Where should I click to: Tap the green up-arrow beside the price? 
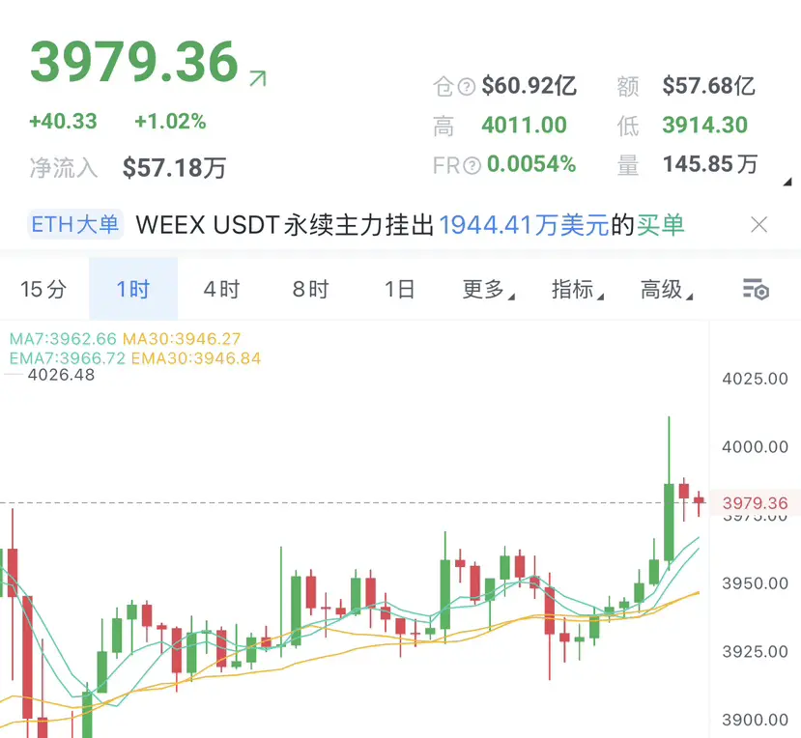coord(258,78)
